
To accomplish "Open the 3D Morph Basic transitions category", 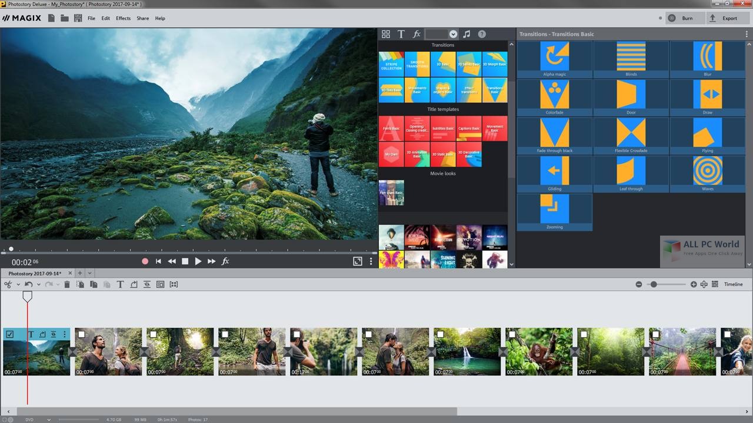I will [495, 64].
